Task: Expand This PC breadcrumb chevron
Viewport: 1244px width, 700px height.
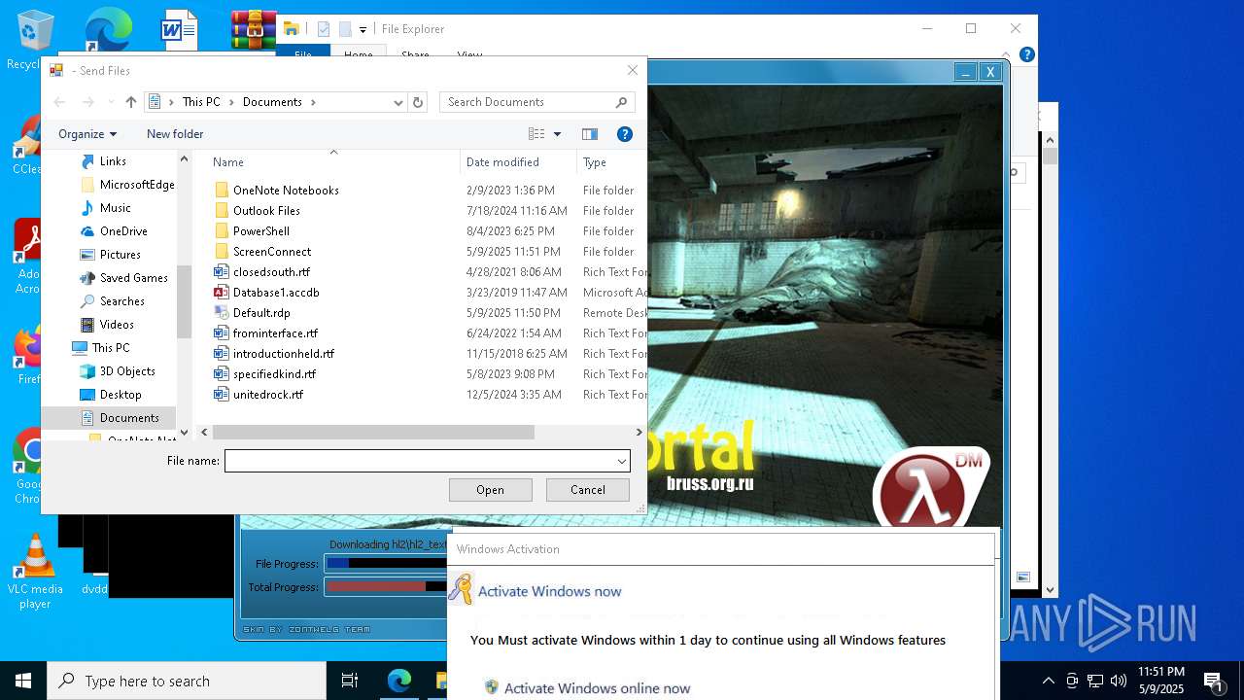Action: (231, 102)
